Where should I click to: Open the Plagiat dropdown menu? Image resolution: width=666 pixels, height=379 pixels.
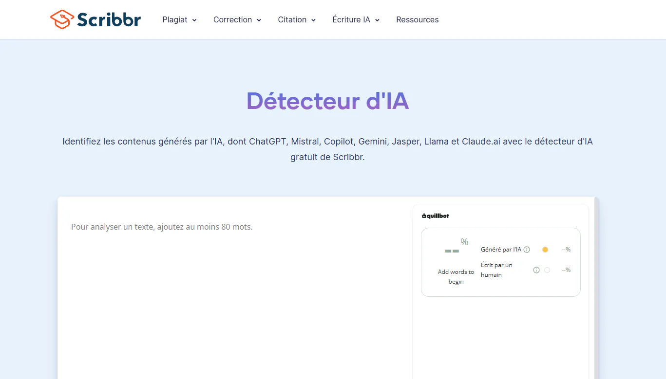pos(179,19)
